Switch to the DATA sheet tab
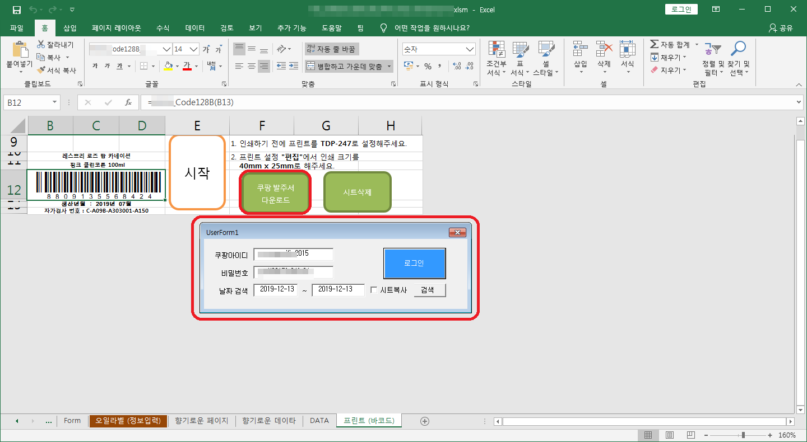This screenshot has width=807, height=442. click(319, 421)
